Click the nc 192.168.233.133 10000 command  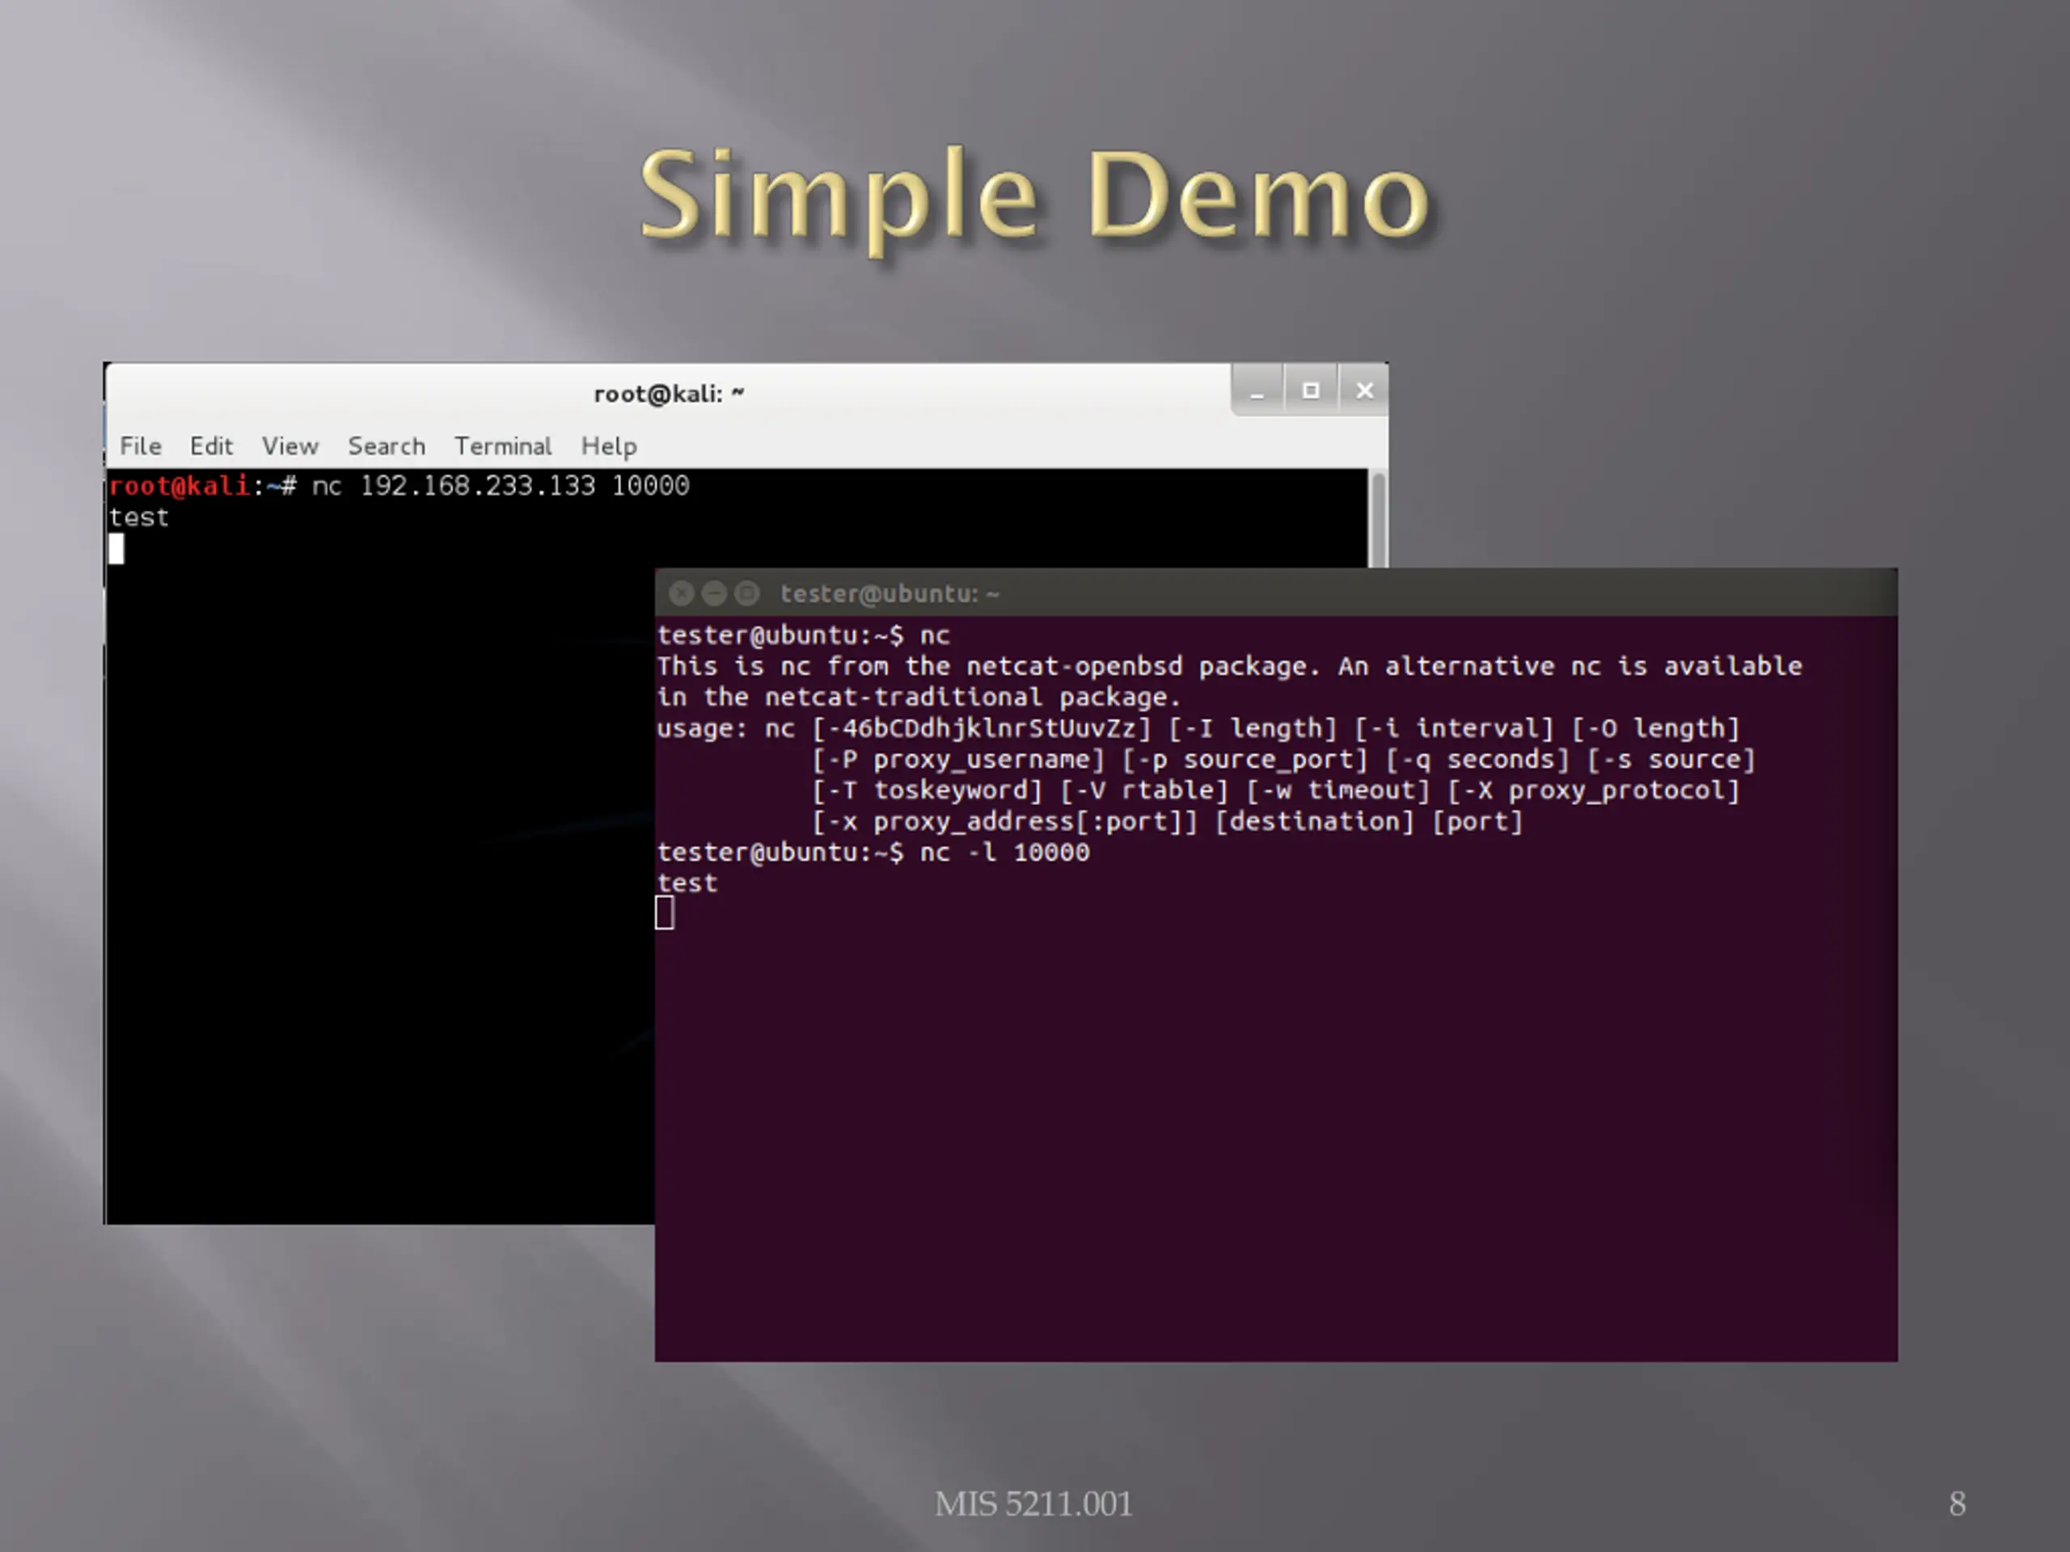tap(501, 486)
